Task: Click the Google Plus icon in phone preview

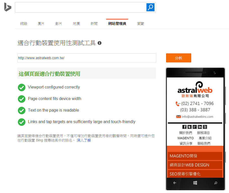Action: tap(195, 127)
